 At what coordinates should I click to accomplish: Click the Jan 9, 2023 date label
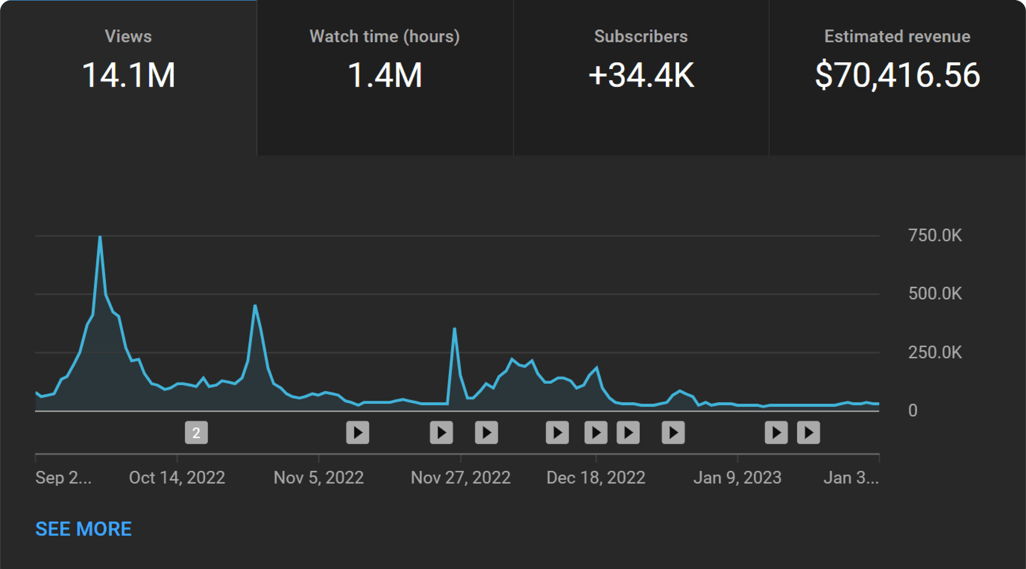tap(737, 478)
